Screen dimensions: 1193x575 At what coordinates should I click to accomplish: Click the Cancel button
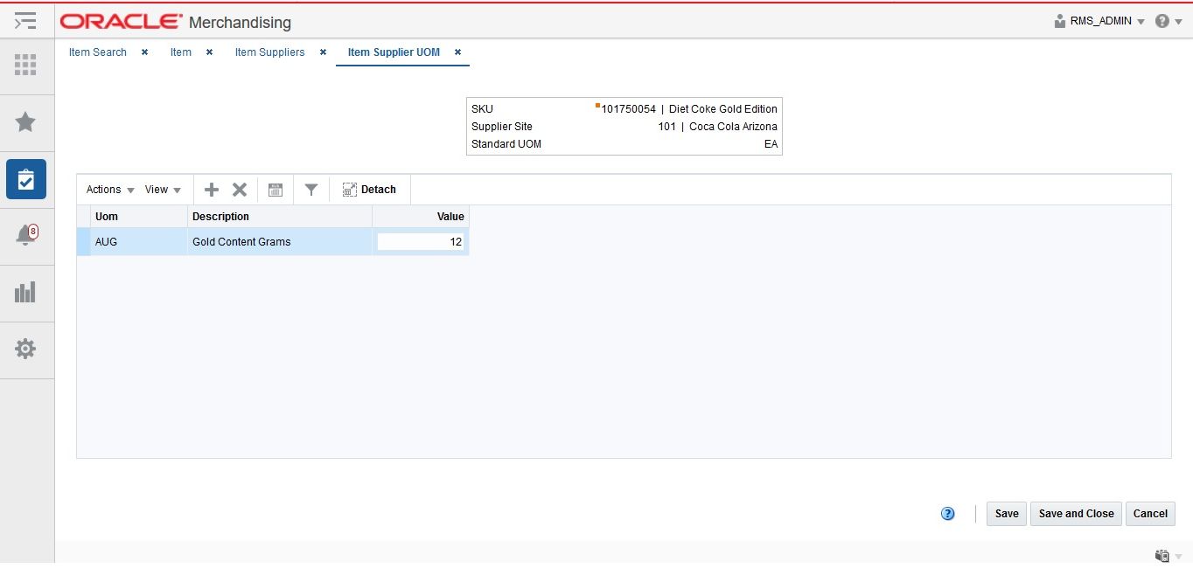[1150, 514]
